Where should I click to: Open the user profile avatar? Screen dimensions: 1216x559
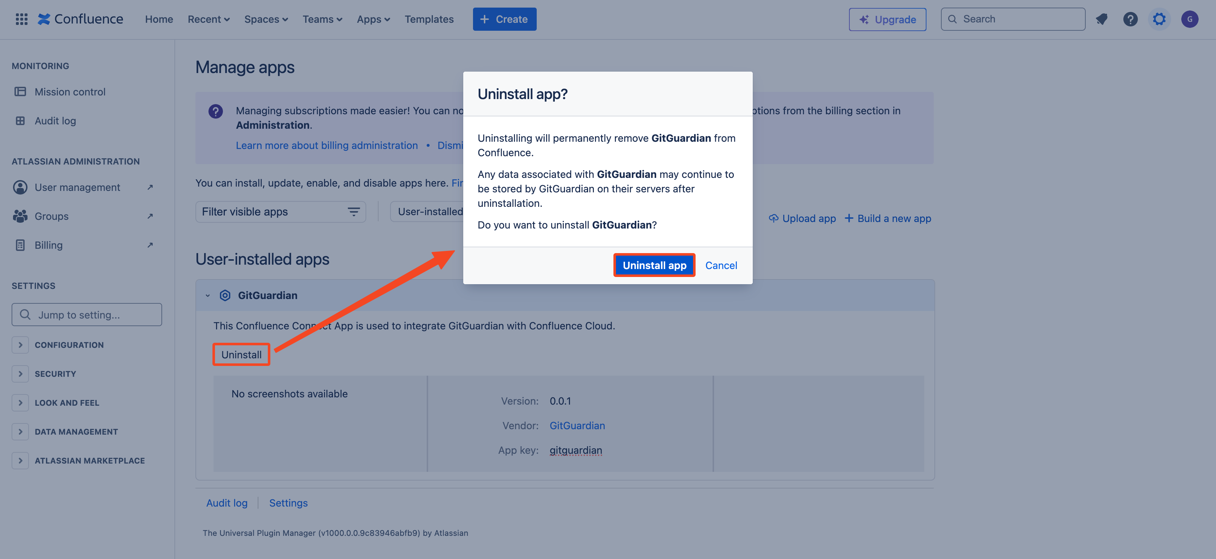[1190, 19]
